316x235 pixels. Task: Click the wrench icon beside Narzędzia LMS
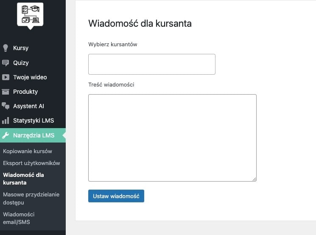(x=6, y=135)
